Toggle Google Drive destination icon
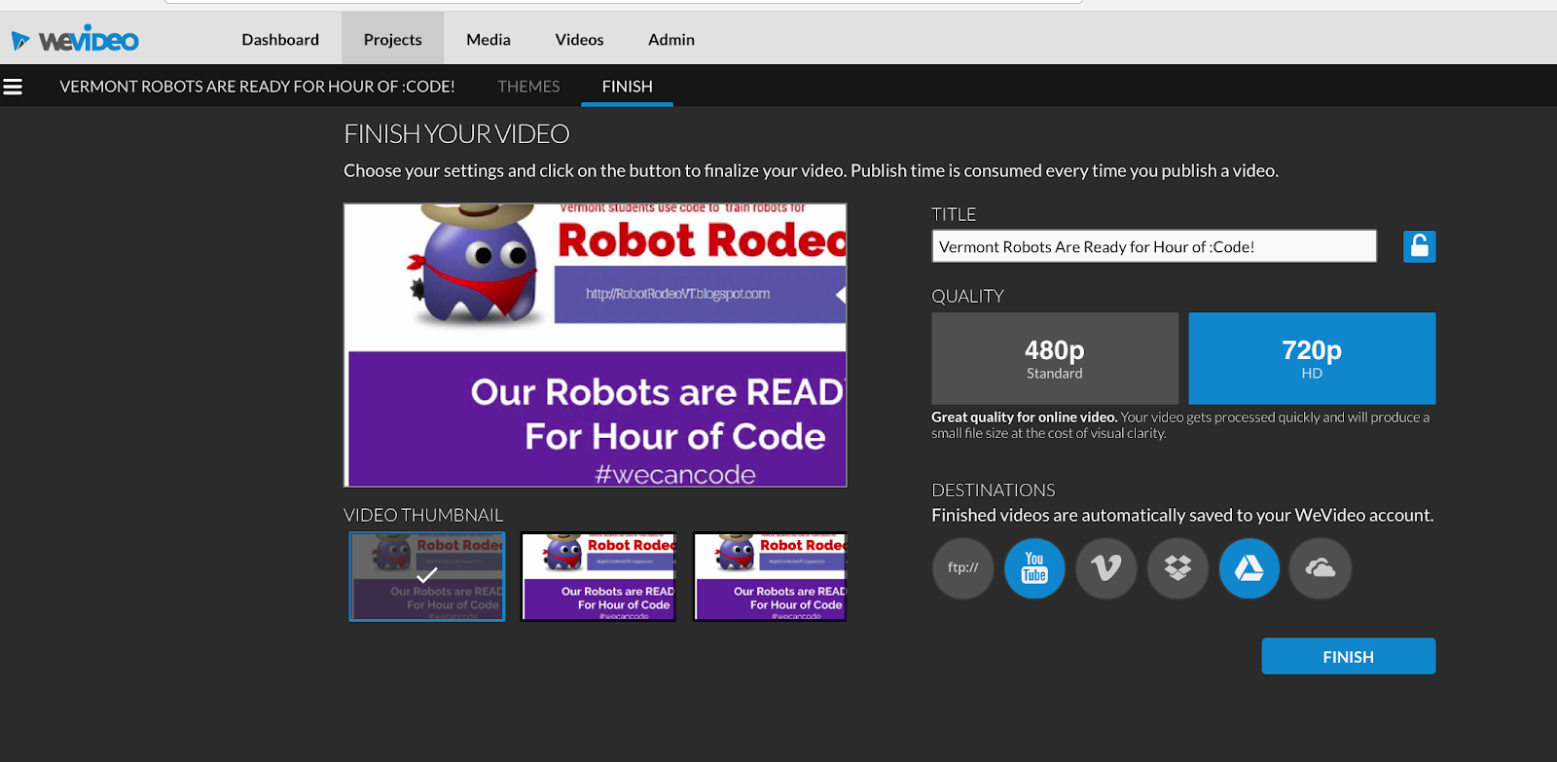The width and height of the screenshot is (1557, 762). click(x=1249, y=568)
